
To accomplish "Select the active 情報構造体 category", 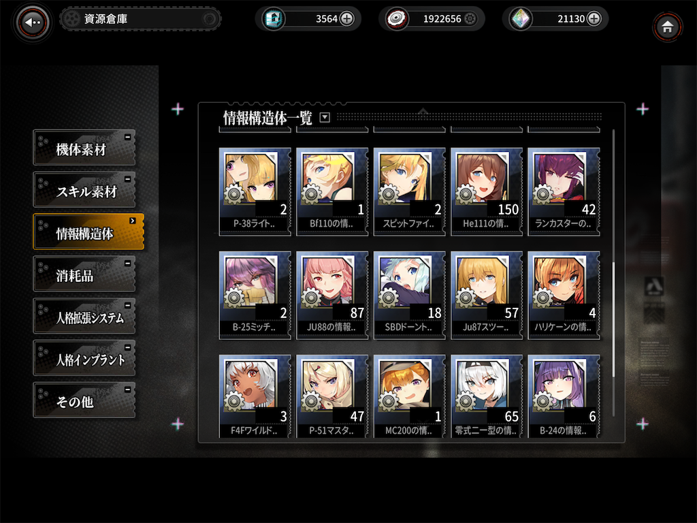I will click(x=89, y=232).
